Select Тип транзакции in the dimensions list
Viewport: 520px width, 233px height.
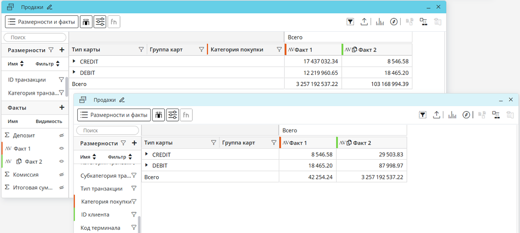coord(102,189)
